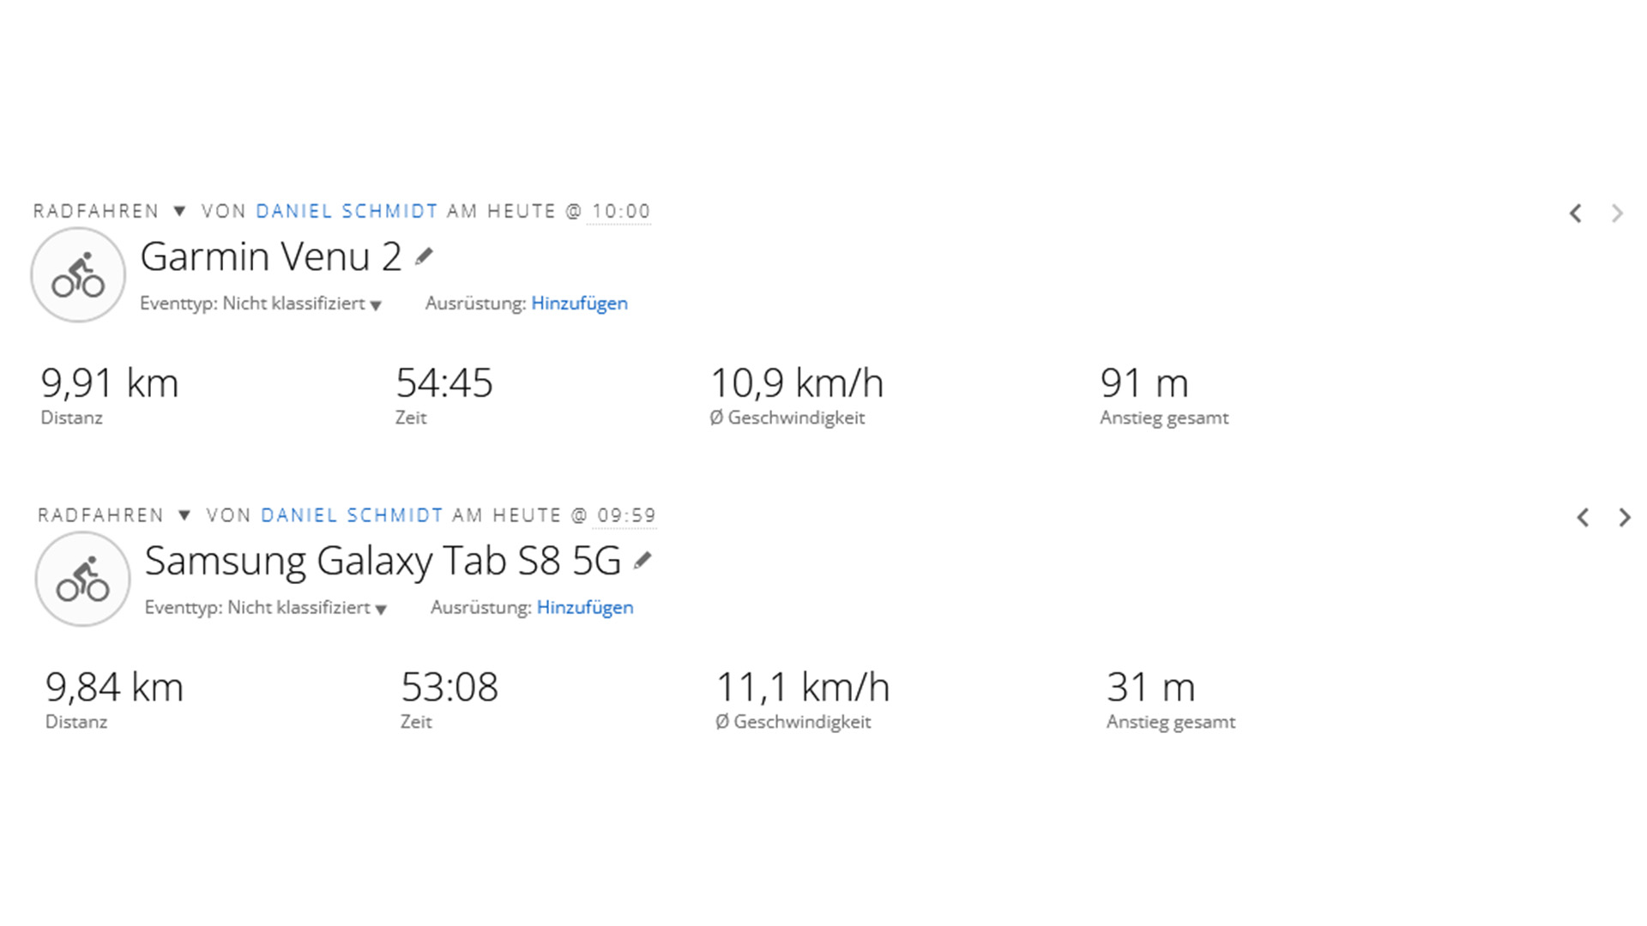Expand Eventtyp Nicht klassifiziert for Garmin Venu 2

(x=261, y=304)
